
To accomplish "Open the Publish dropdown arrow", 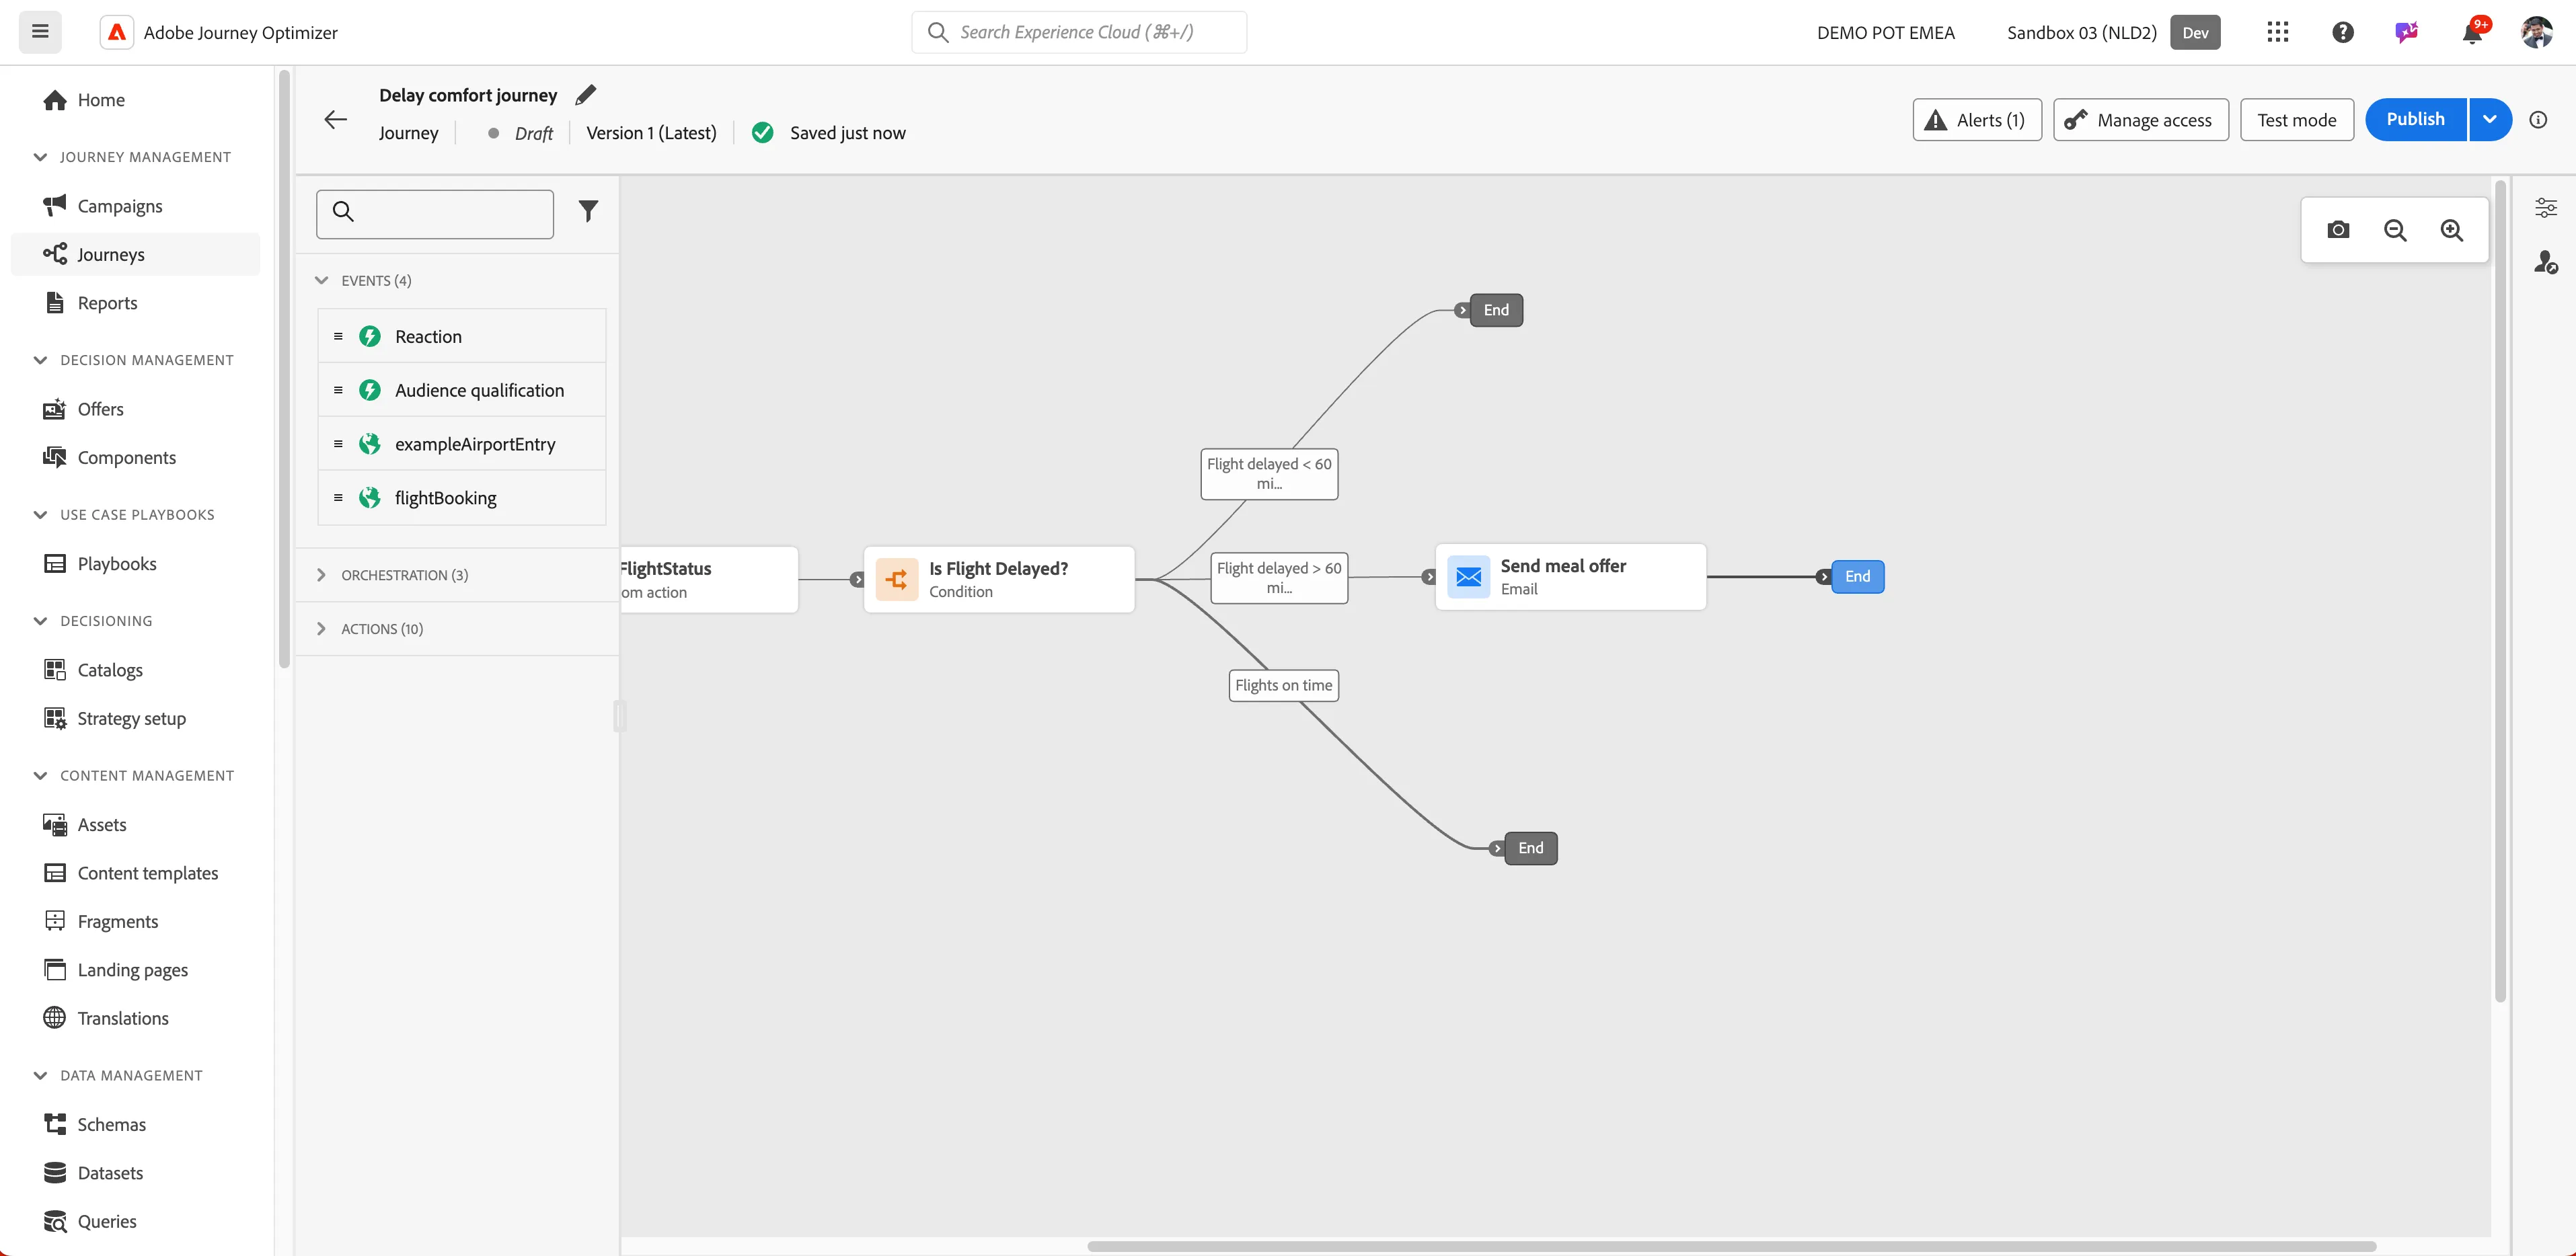I will click(2490, 120).
